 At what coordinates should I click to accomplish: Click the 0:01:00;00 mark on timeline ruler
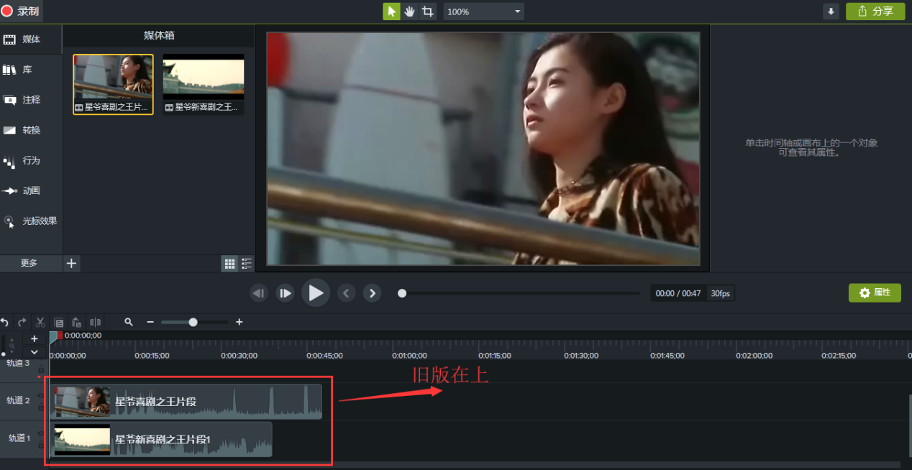pyautogui.click(x=410, y=356)
